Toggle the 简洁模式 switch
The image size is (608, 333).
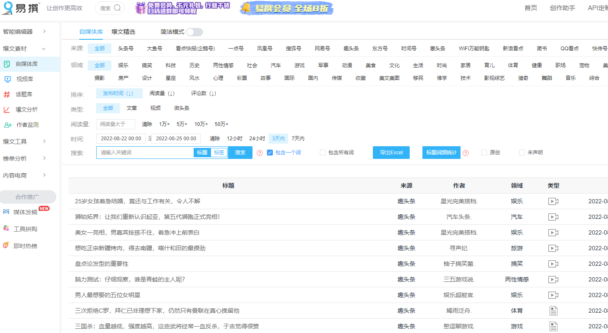(x=194, y=32)
